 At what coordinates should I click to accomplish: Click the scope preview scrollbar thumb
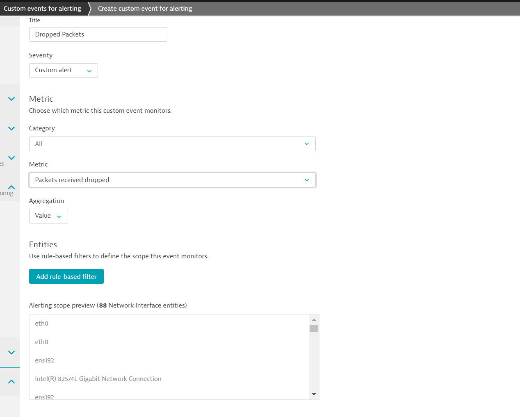(314, 328)
